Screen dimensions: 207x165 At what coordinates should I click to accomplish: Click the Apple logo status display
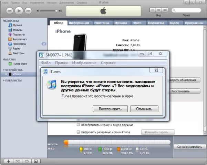[103, 11]
